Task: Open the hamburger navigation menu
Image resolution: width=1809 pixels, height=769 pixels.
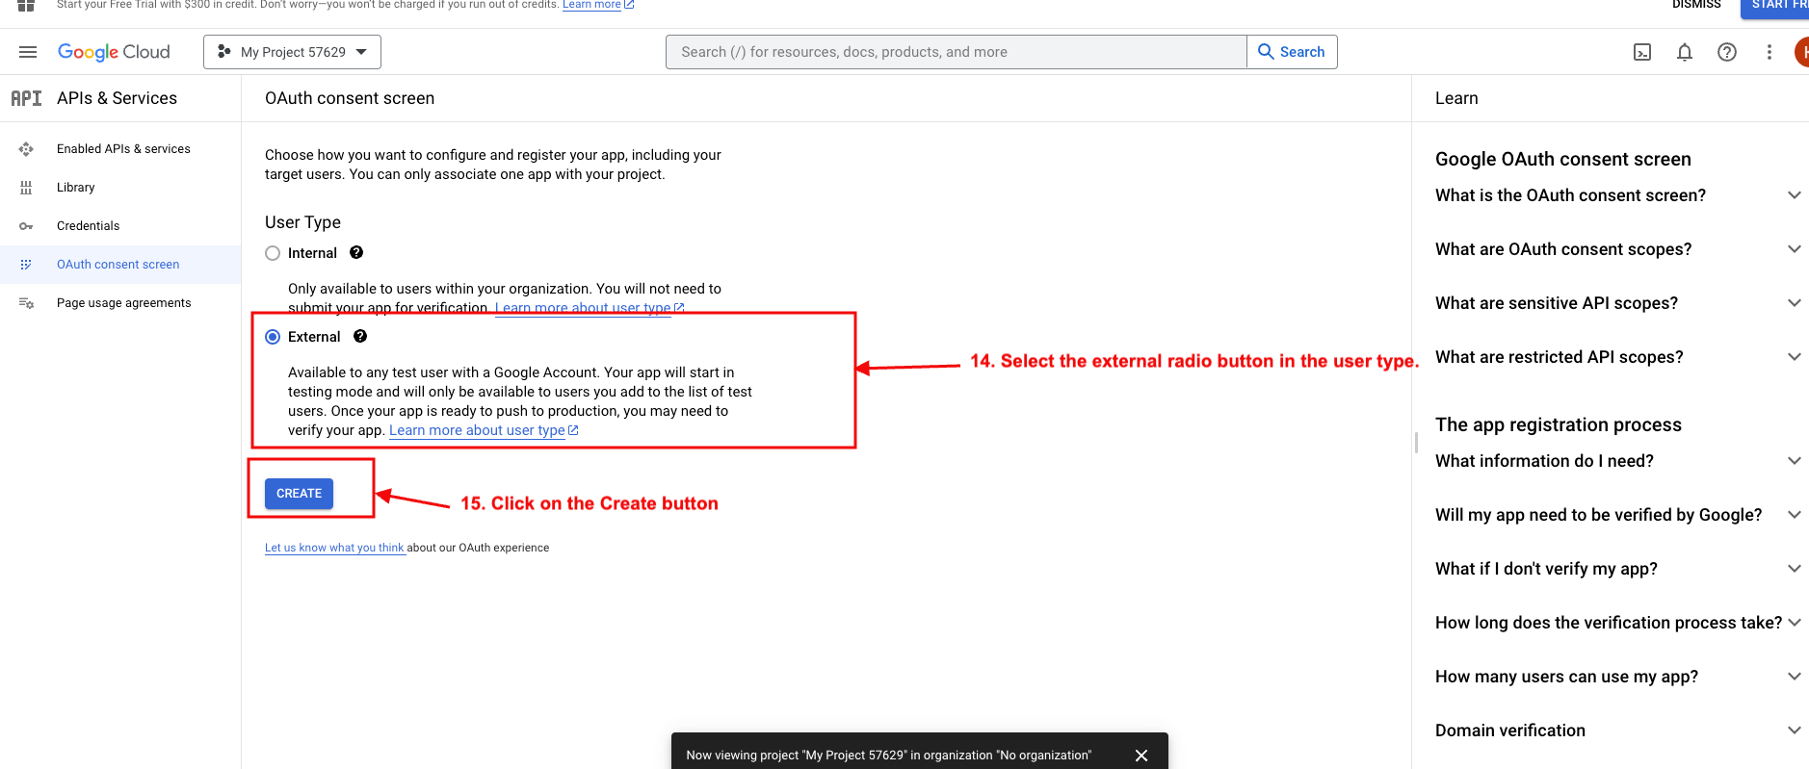Action: point(28,52)
